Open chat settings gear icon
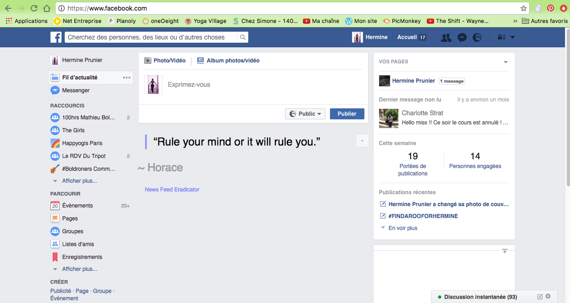 (x=548, y=297)
